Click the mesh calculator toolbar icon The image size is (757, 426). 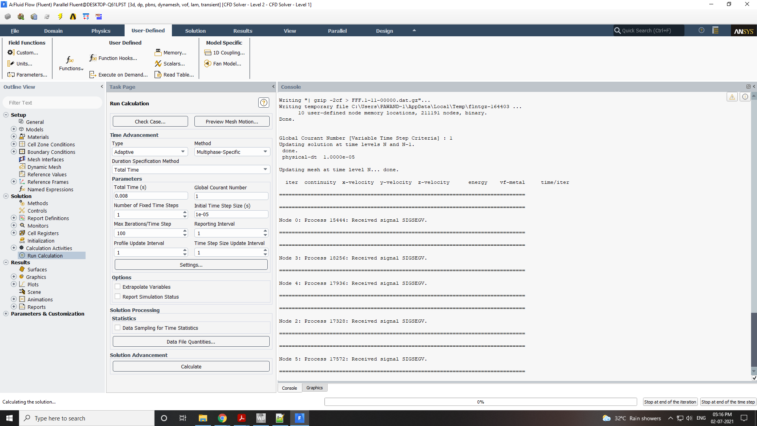34,17
